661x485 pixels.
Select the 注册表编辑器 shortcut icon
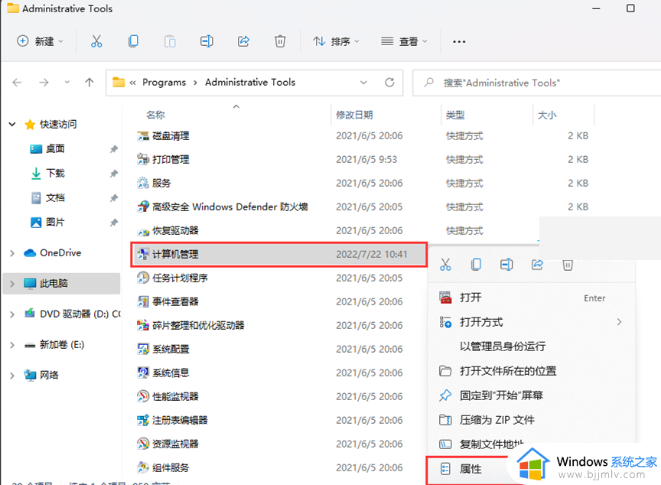pyautogui.click(x=143, y=420)
